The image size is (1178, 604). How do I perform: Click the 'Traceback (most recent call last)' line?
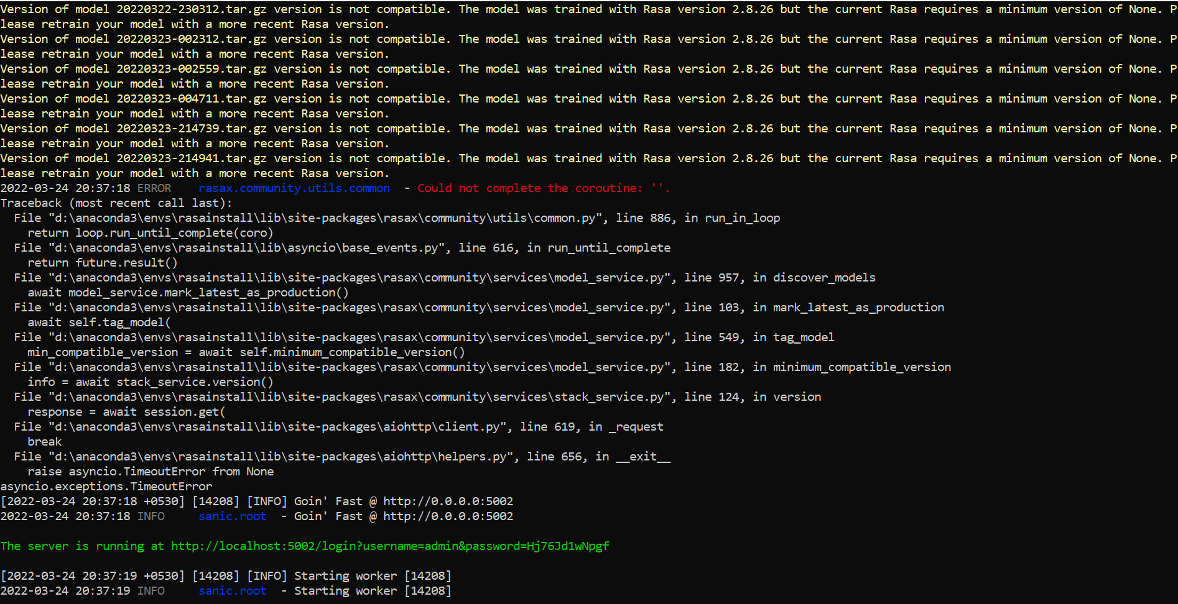(x=116, y=203)
